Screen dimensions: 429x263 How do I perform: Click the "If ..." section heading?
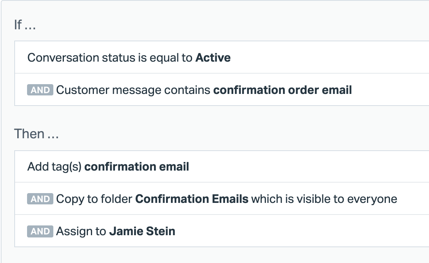(25, 25)
